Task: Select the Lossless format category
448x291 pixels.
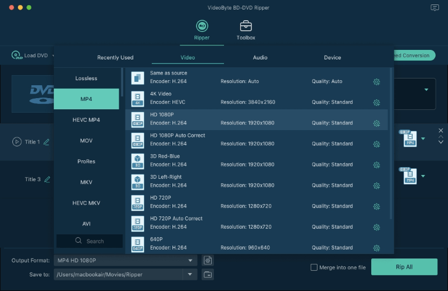Action: click(86, 78)
